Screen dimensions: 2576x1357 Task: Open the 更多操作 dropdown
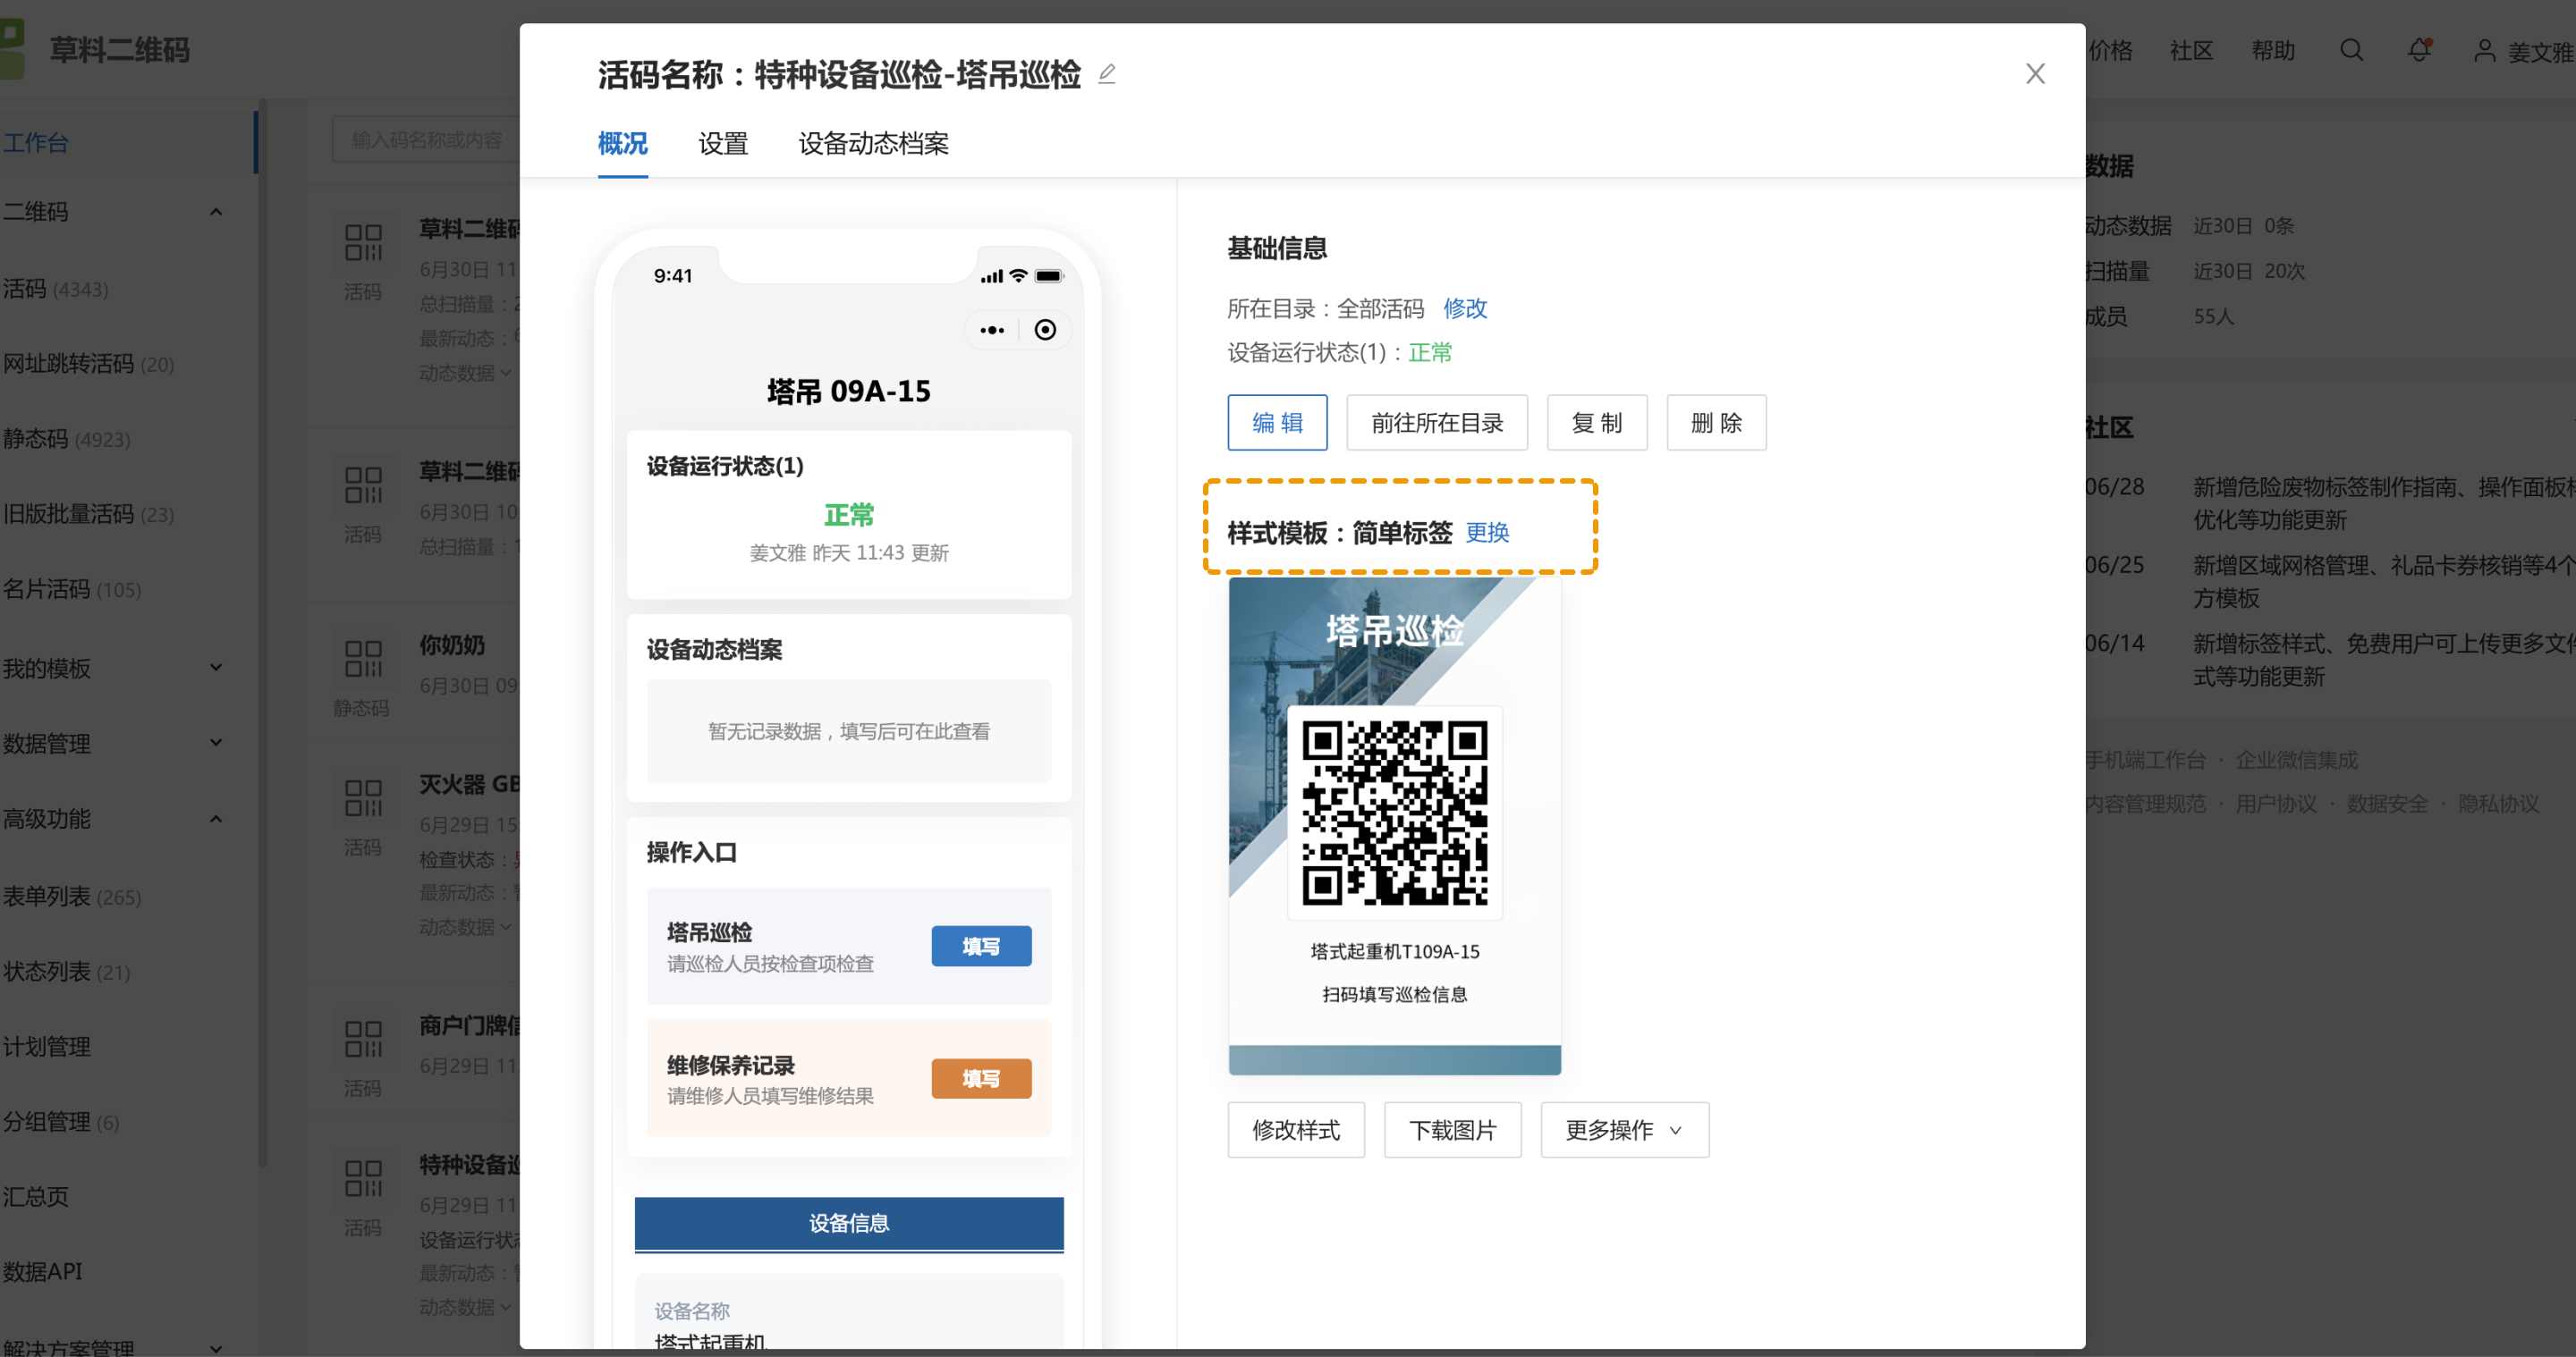[1624, 1130]
